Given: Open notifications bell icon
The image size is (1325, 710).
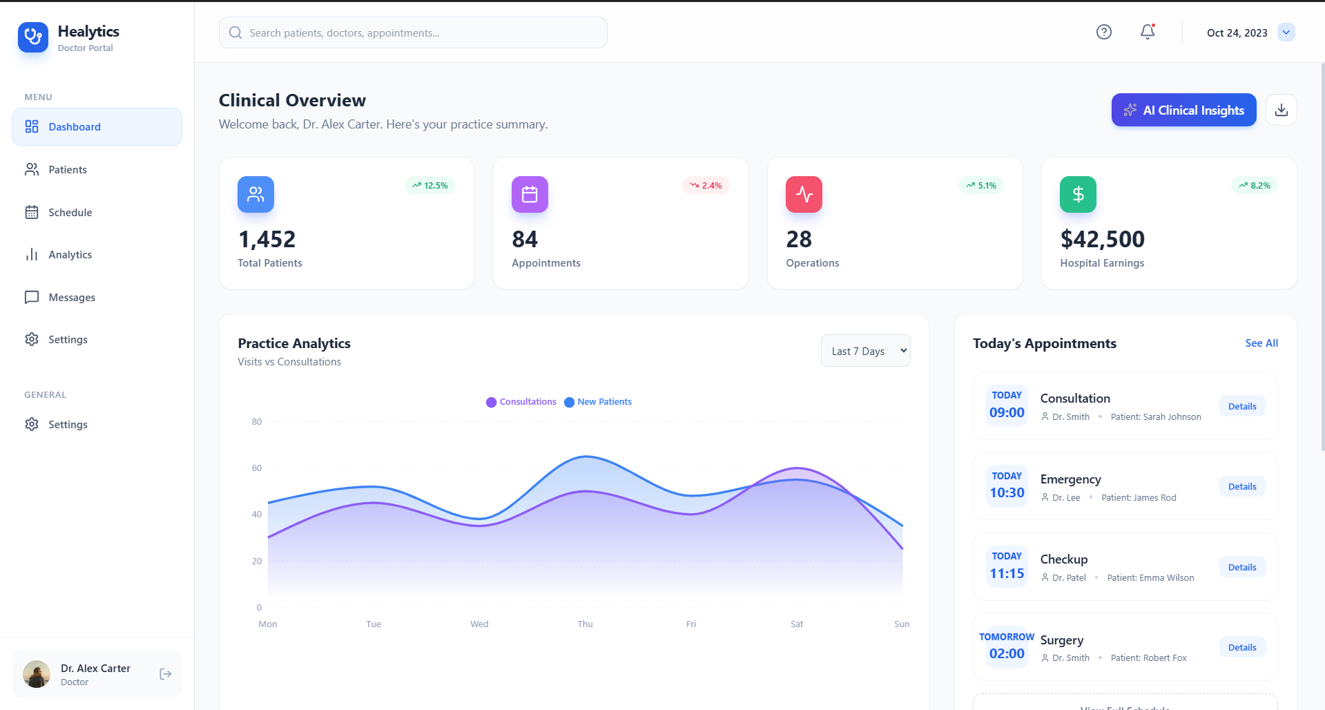Looking at the screenshot, I should pyautogui.click(x=1148, y=32).
